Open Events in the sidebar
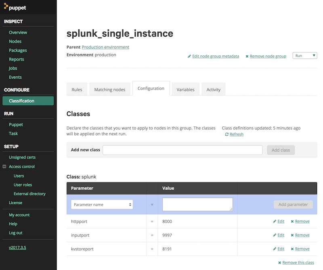The width and height of the screenshot is (323, 270). pyautogui.click(x=15, y=77)
